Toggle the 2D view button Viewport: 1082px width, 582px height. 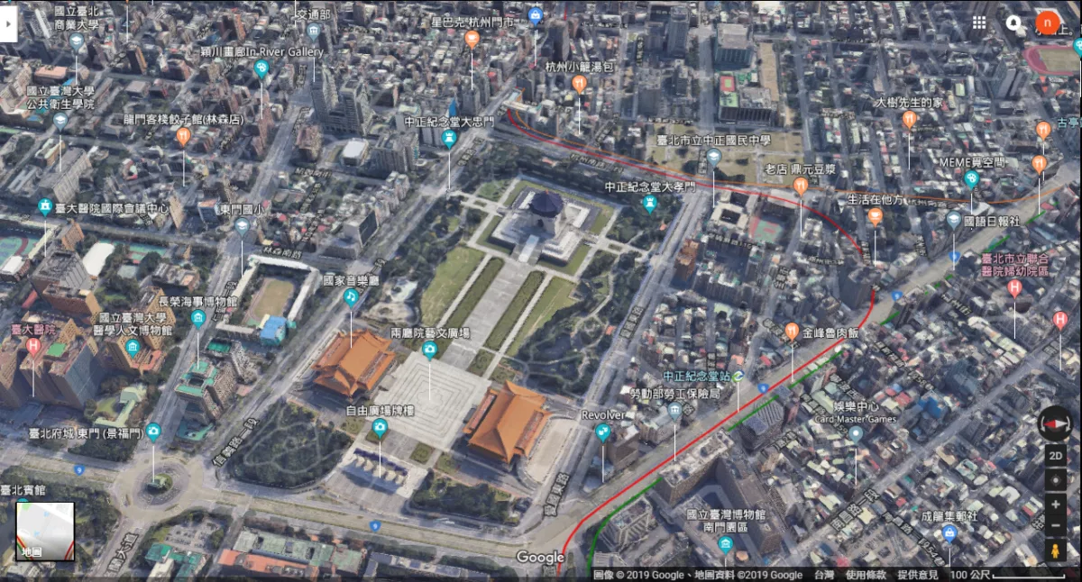pos(1055,456)
